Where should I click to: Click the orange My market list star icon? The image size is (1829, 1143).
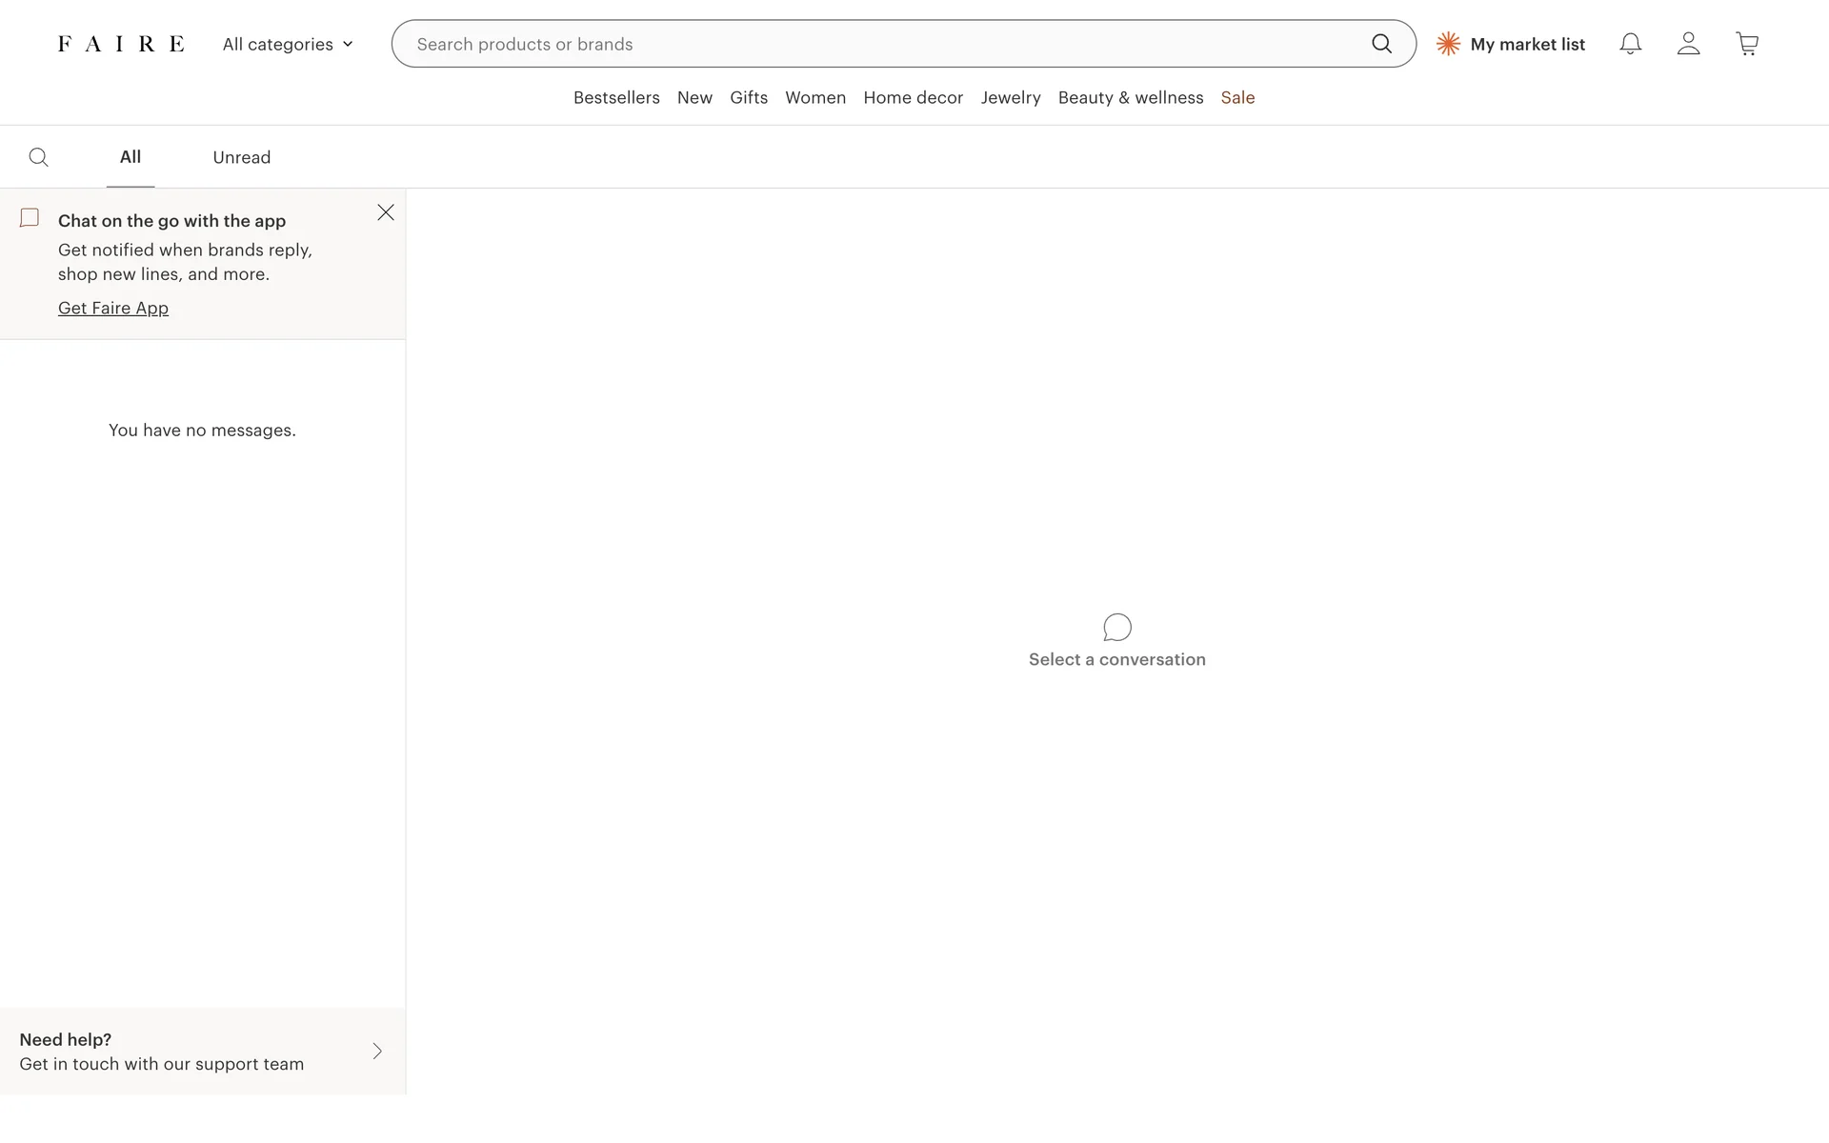(1448, 44)
